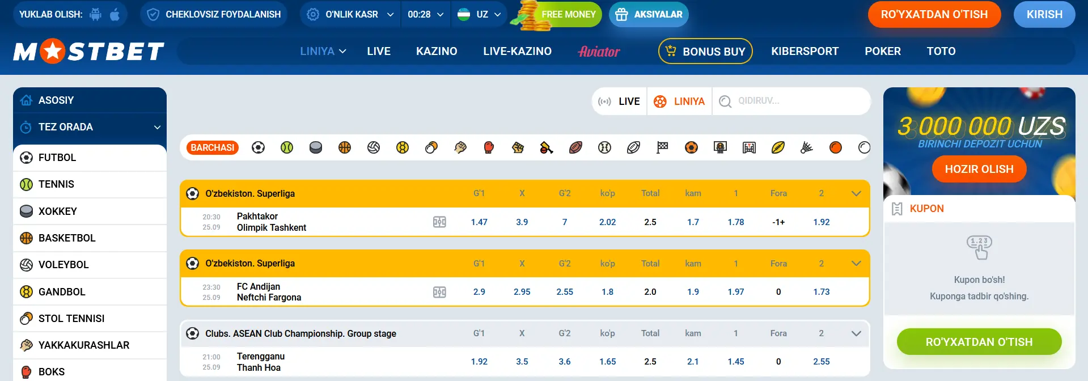Select the badminton shuttlecock filter icon

tap(806, 147)
